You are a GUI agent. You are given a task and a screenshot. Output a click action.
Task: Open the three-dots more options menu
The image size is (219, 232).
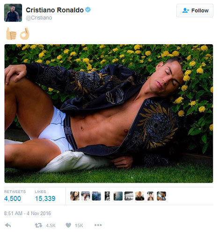[98, 225]
